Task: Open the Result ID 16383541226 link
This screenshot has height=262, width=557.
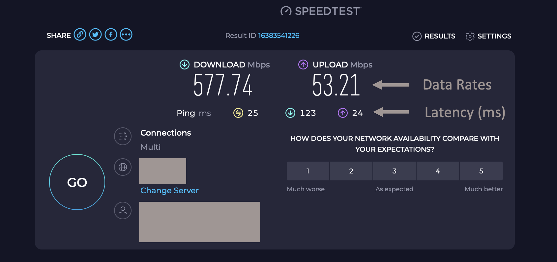Action: pos(278,36)
